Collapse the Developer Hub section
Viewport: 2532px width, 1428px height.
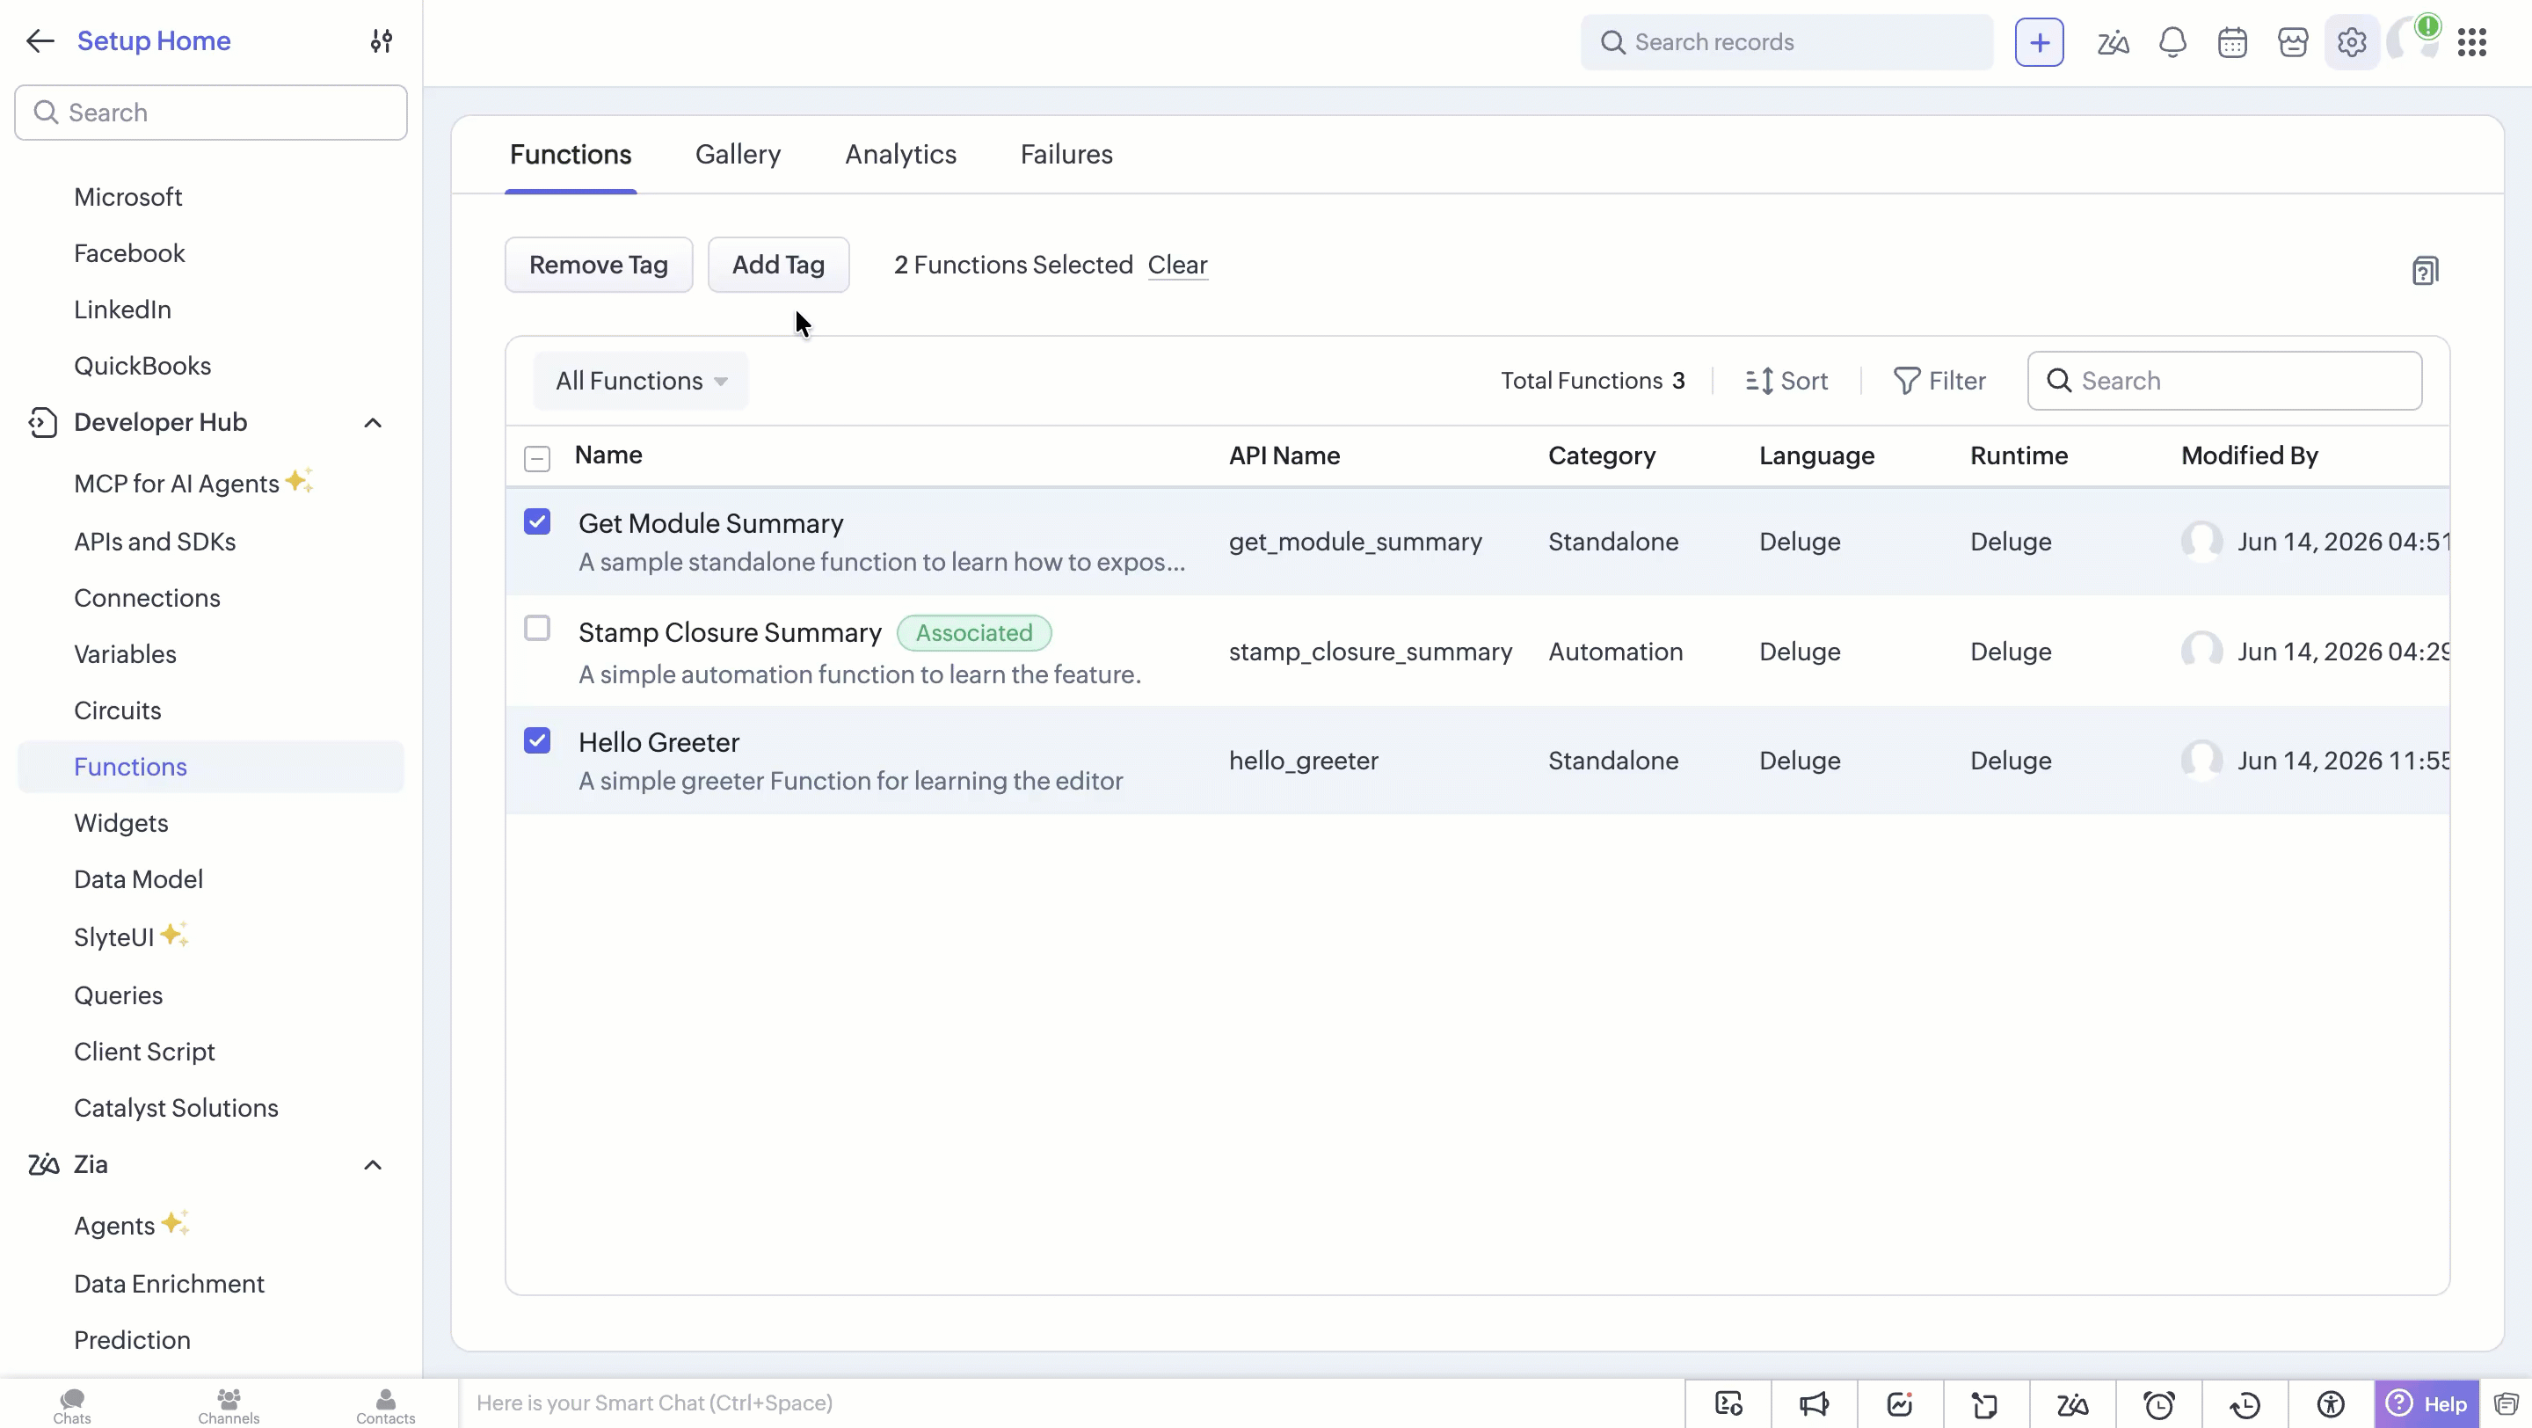(x=373, y=424)
